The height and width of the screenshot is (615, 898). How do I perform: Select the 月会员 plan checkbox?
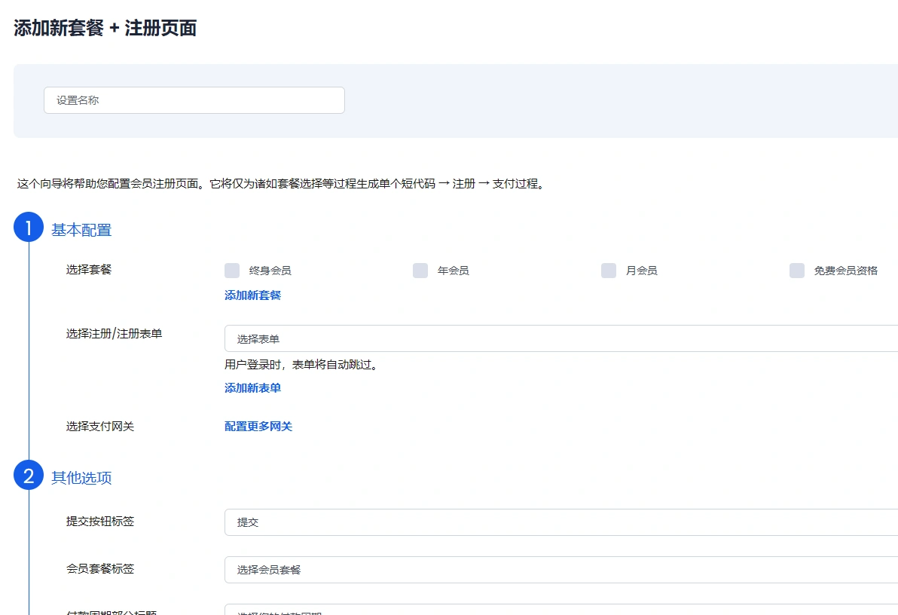pos(608,270)
